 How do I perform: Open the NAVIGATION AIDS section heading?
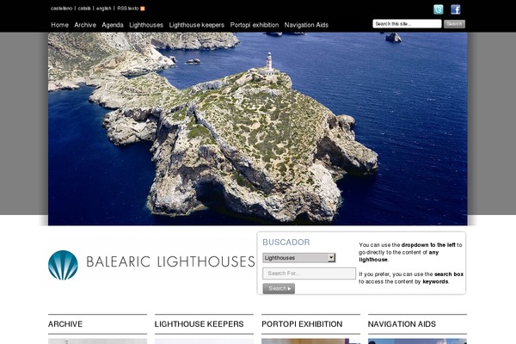[x=402, y=324]
